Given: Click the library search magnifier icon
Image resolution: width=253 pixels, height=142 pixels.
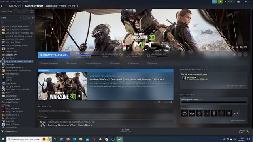Looking at the screenshot, I should (2, 22).
